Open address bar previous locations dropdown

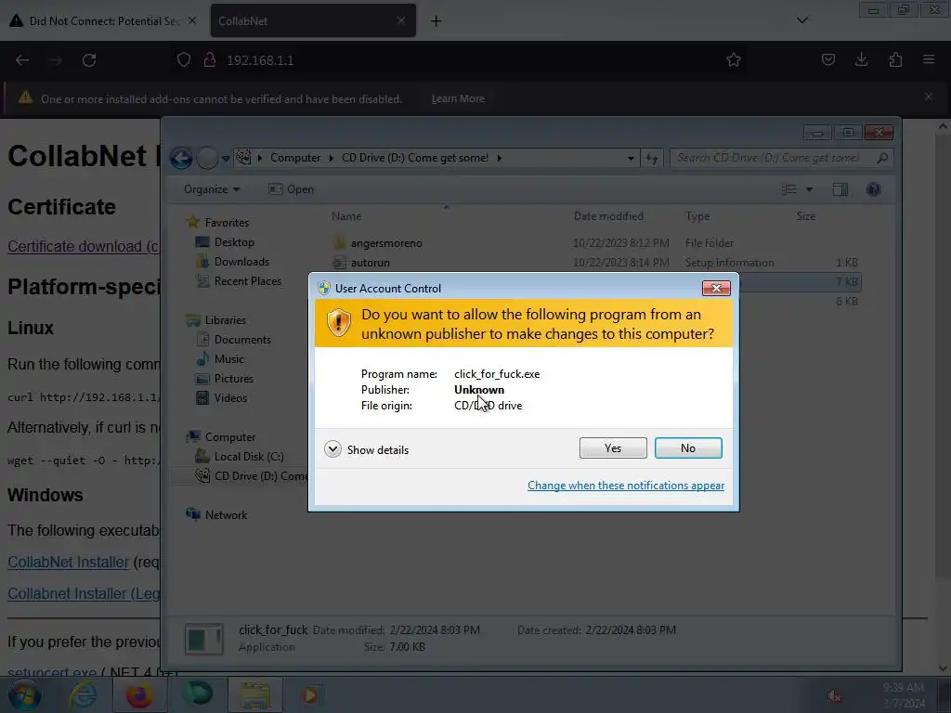pos(631,158)
